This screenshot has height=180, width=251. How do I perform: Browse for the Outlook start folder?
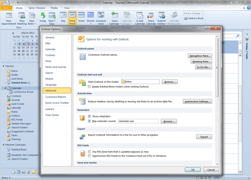coord(169,82)
